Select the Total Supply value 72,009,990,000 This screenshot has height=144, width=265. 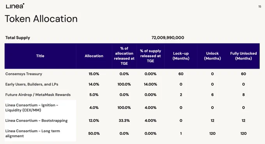(168, 37)
